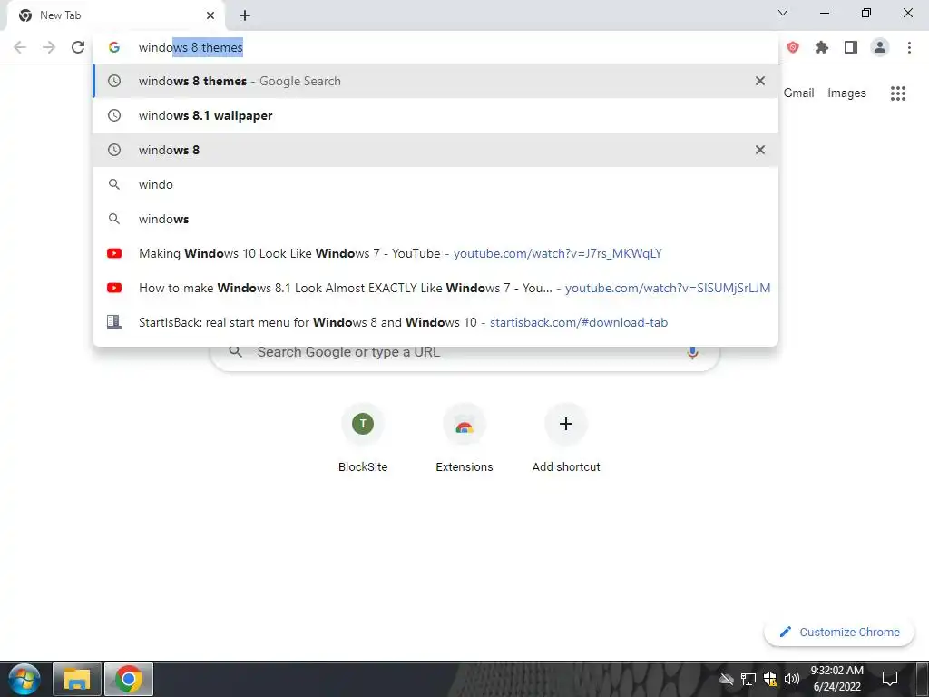Start voice search with the microphone icon
The width and height of the screenshot is (929, 697).
692,352
